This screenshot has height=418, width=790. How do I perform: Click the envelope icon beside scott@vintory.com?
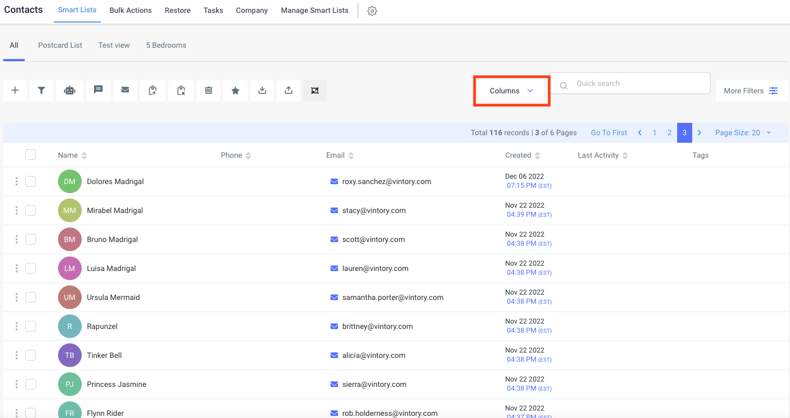pos(334,239)
